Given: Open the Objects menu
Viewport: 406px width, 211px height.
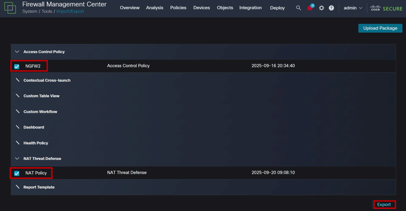Looking at the screenshot, I should click(x=225, y=8).
